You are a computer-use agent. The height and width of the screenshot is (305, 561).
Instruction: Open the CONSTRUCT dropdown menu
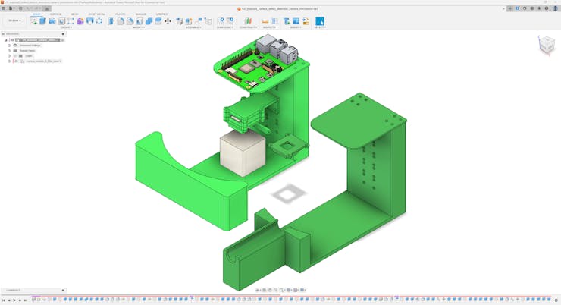248,27
